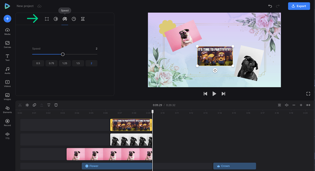
Task: Select the Flower element clip
Action: coord(117,166)
